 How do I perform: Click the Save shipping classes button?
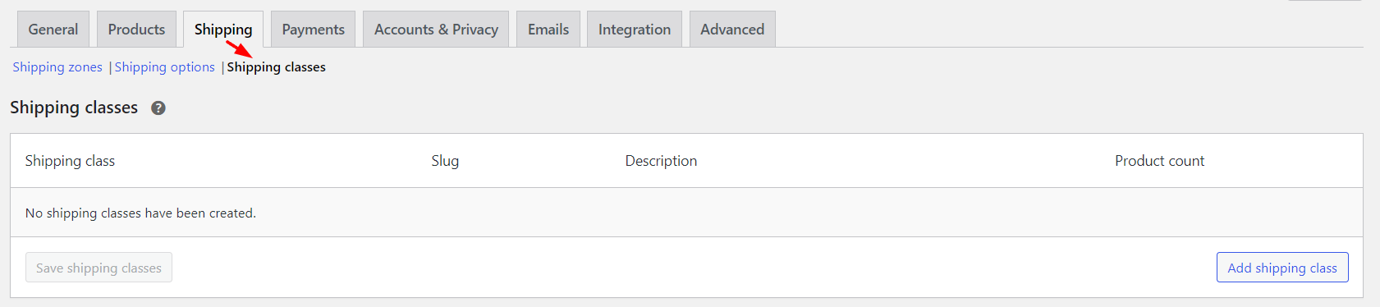point(99,268)
